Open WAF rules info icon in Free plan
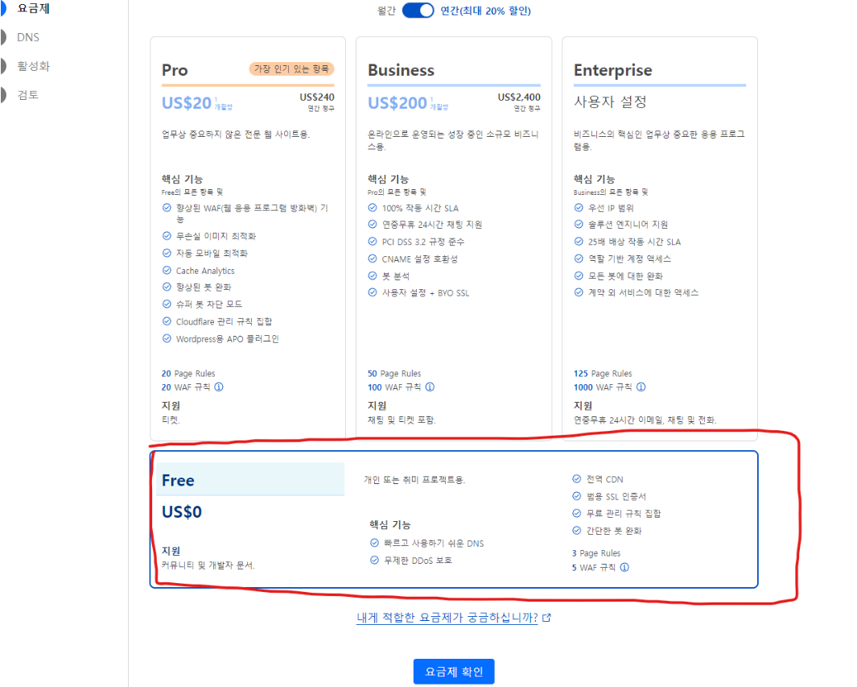 pos(624,567)
